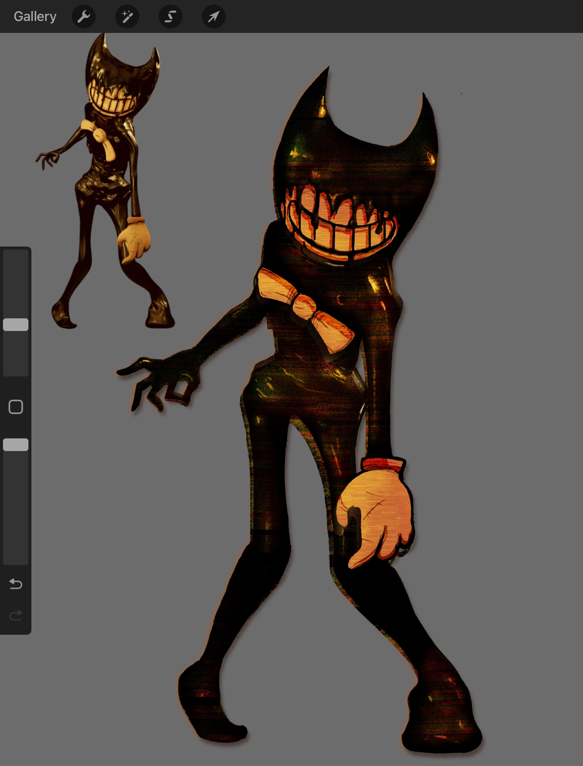Tap the square Modify button in sidebar
Image resolution: width=583 pixels, height=766 pixels.
(x=16, y=407)
